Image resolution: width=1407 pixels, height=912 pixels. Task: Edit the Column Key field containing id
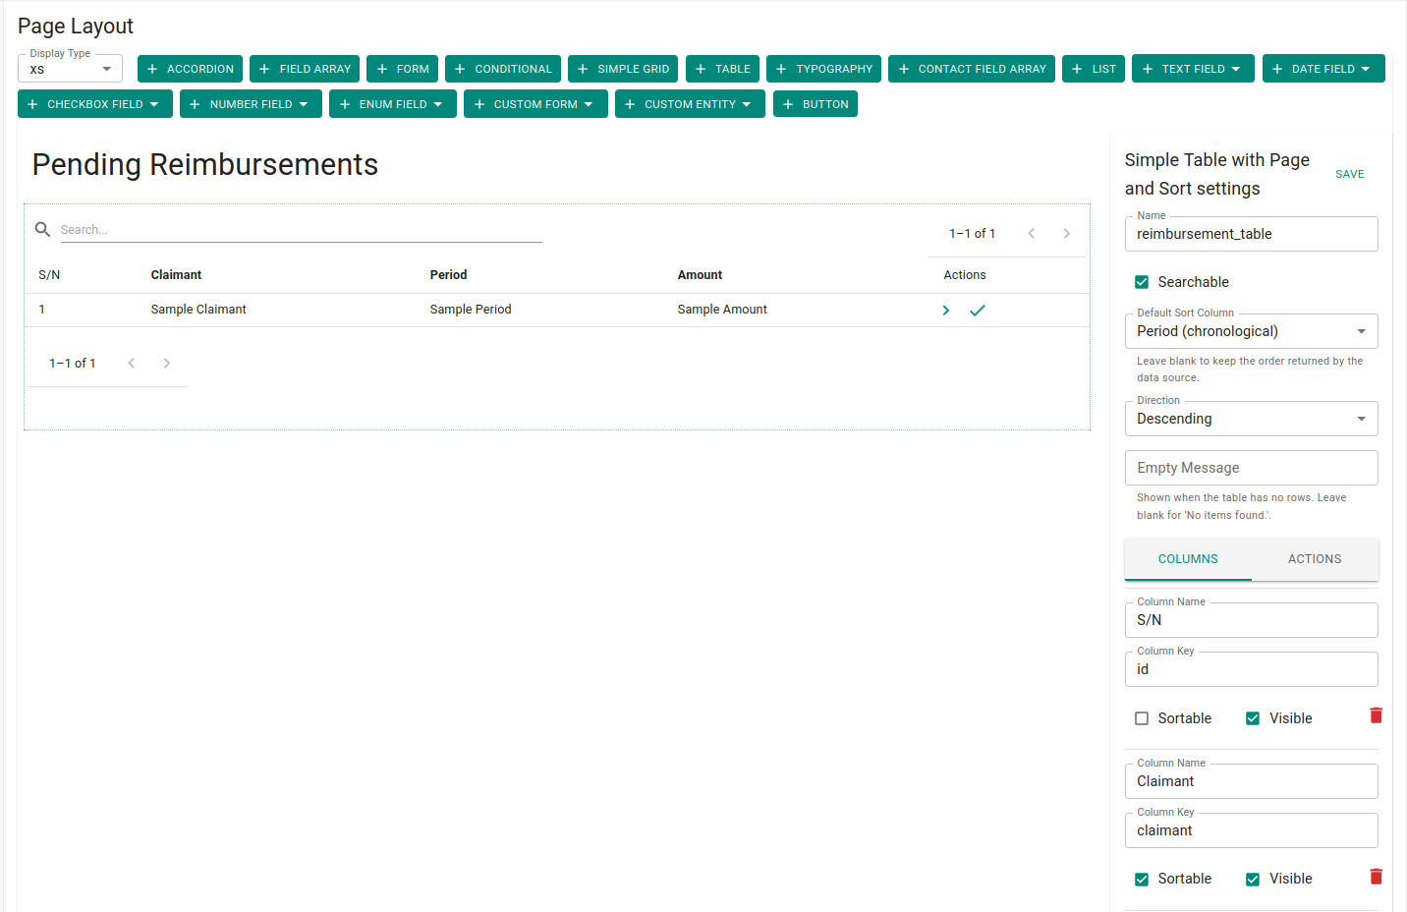(1251, 669)
